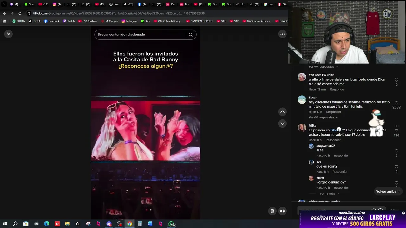This screenshot has height=228, width=406.
Task: Go back in Chrome
Action: (x=4, y=13)
